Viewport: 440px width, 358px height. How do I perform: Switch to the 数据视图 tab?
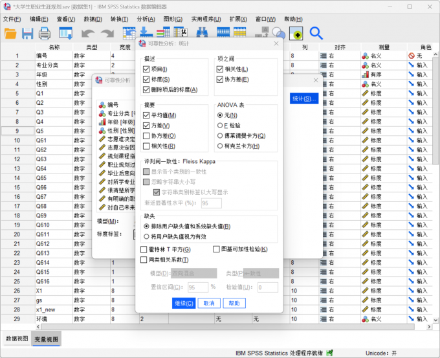tap(17, 339)
